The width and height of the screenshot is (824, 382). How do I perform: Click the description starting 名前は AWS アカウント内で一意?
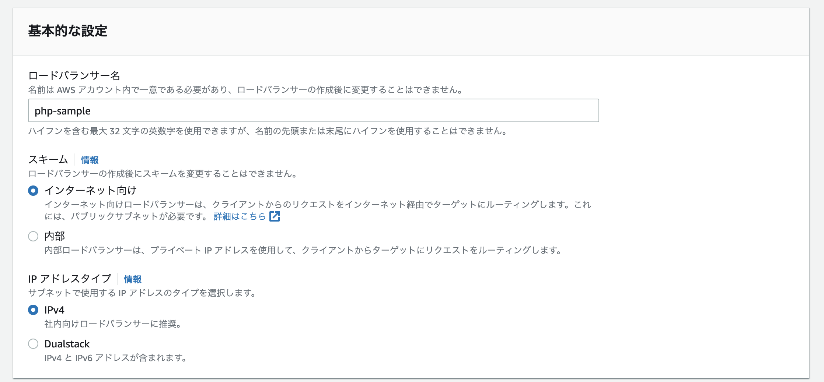coord(246,90)
